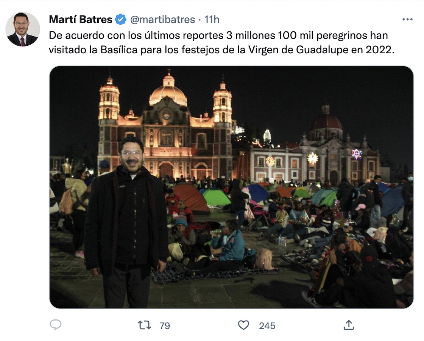Click the man standing in photo
The height and width of the screenshot is (341, 424).
click(126, 222)
